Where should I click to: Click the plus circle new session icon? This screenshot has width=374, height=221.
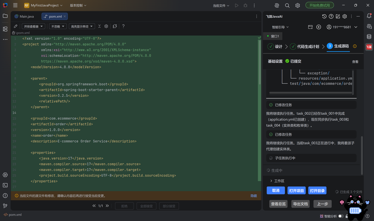[x=319, y=27]
